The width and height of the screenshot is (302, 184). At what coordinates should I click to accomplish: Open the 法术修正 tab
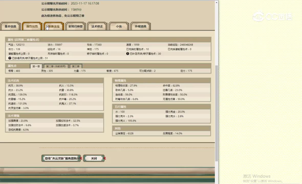tap(97, 26)
